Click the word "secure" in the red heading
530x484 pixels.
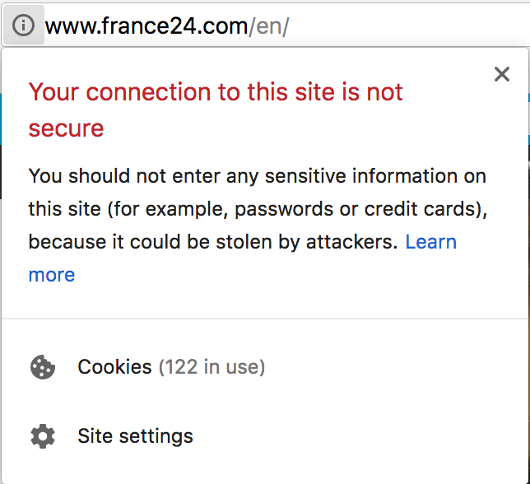[x=66, y=128]
